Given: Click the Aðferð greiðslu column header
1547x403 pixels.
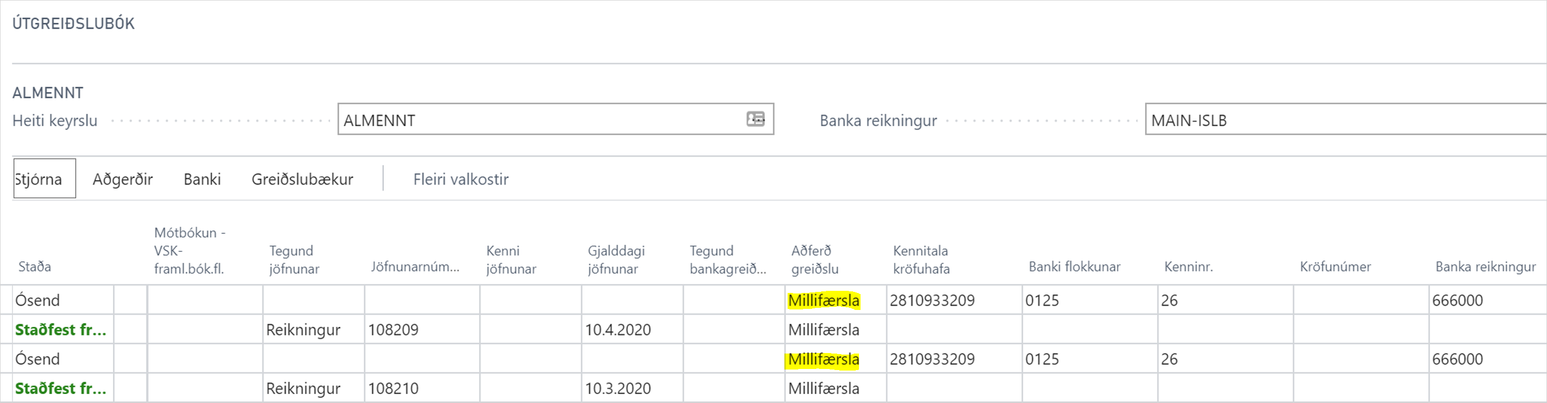Looking at the screenshot, I should coord(814,259).
